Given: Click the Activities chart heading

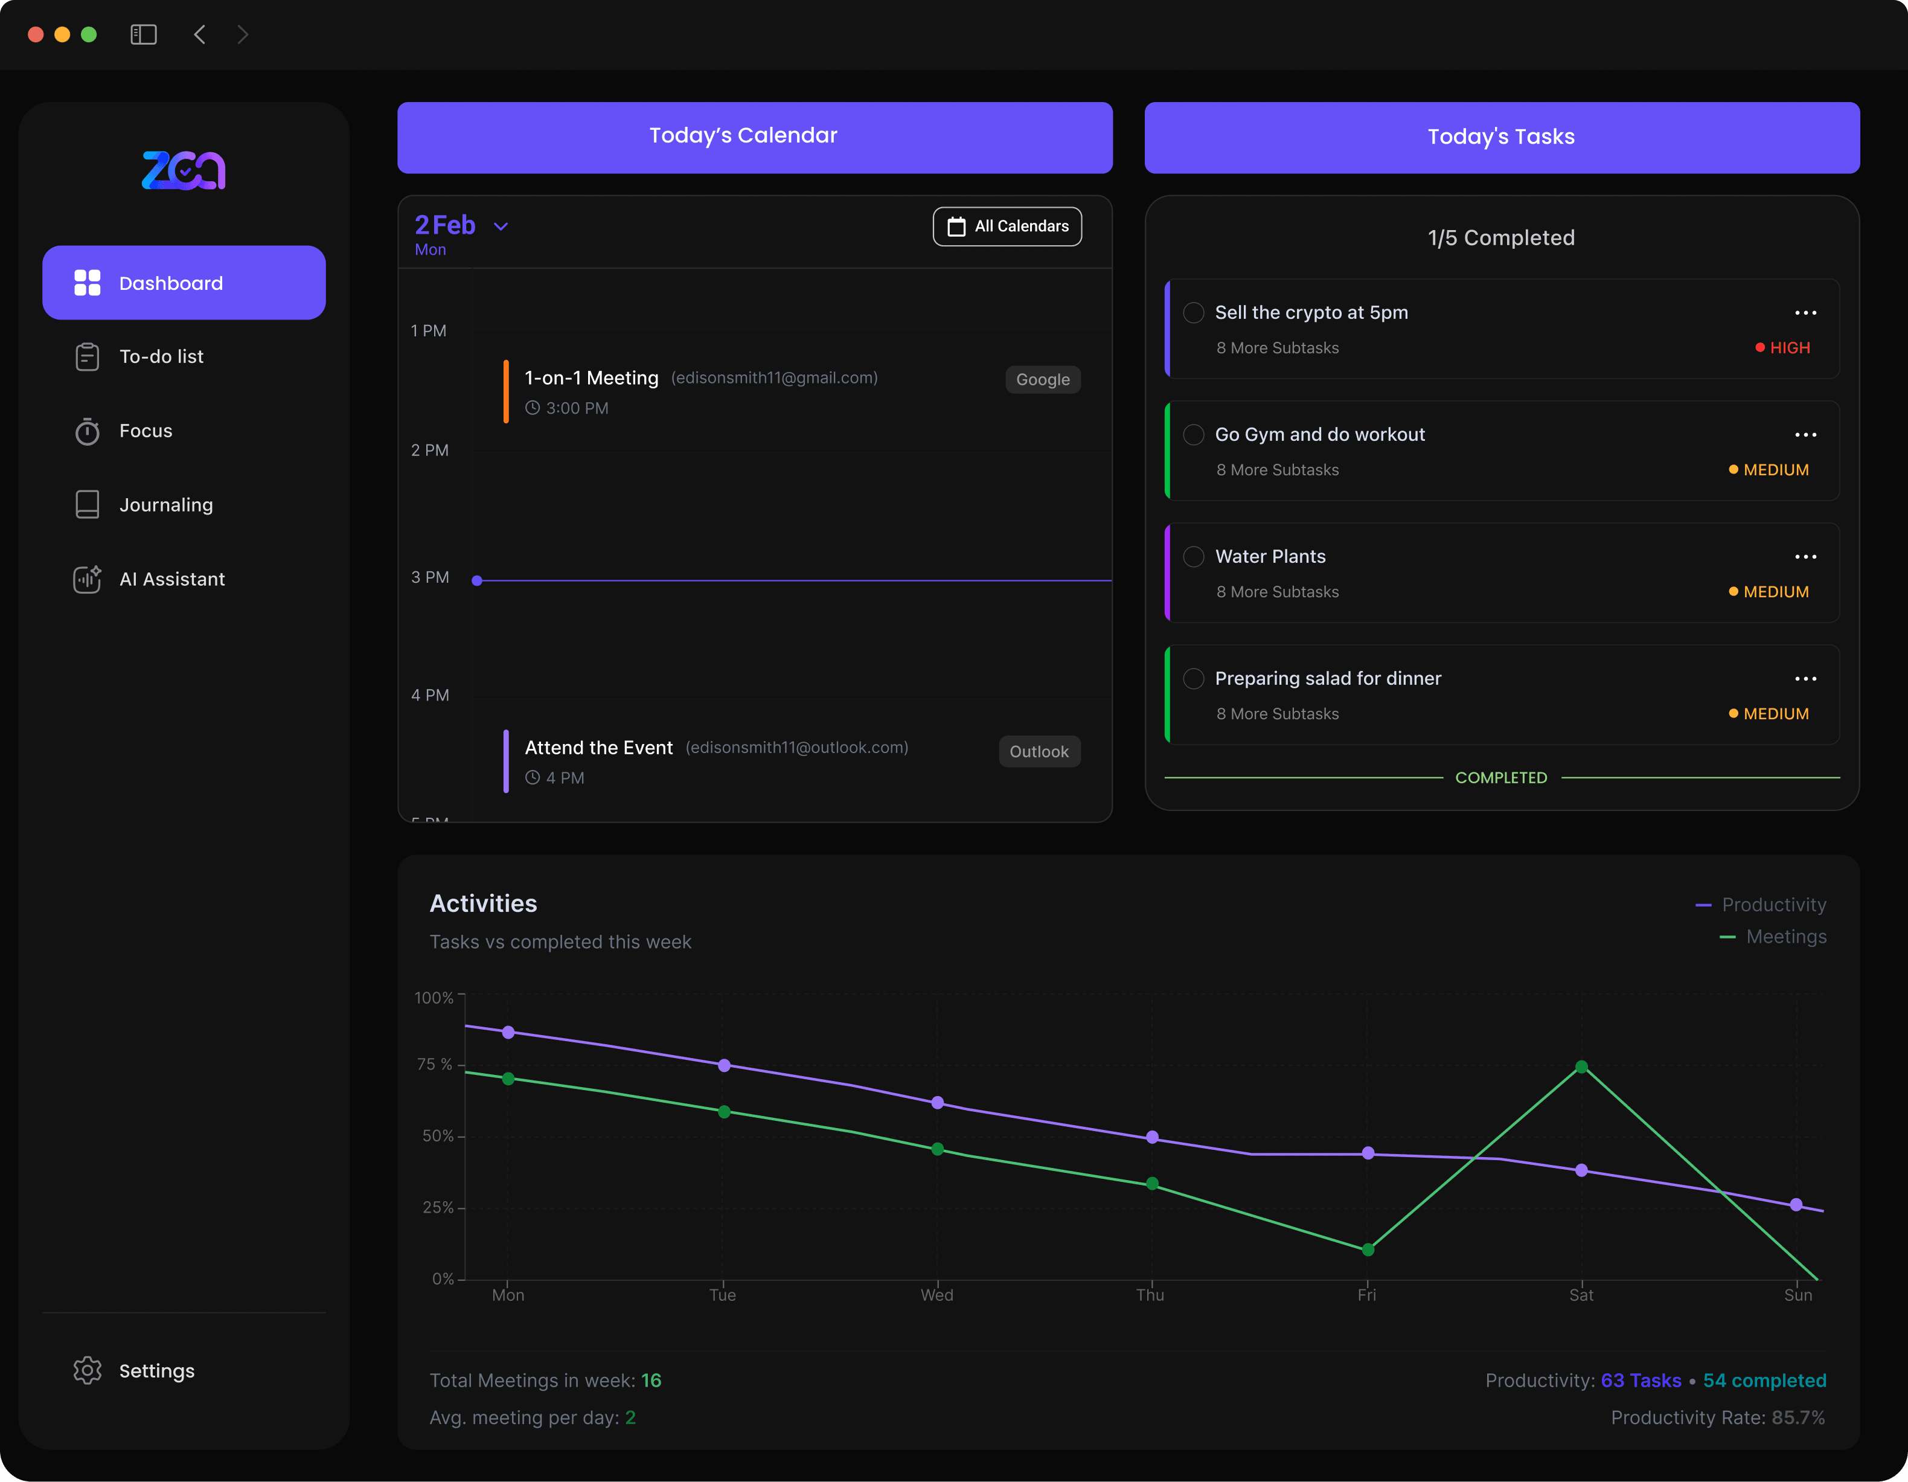Looking at the screenshot, I should 483,903.
